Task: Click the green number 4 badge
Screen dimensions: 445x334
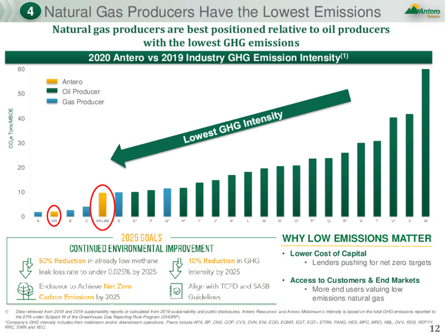Action: pyautogui.click(x=30, y=12)
